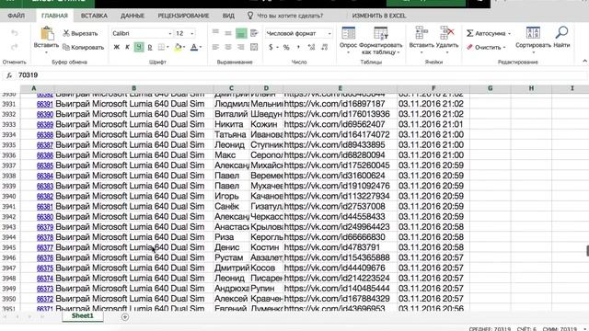Open the ФАЙЛ tab
589x331 pixels.
point(17,16)
